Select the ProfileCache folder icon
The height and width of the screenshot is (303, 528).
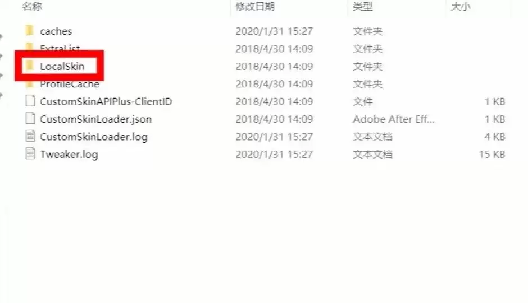click(30, 84)
